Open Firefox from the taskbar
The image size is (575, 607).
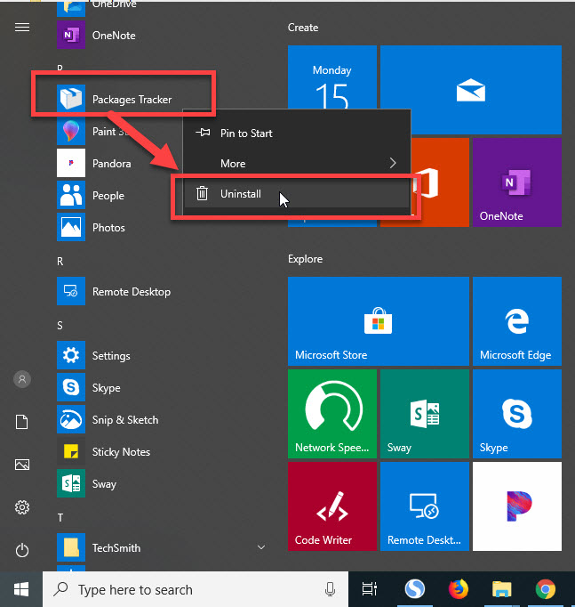coord(459,589)
